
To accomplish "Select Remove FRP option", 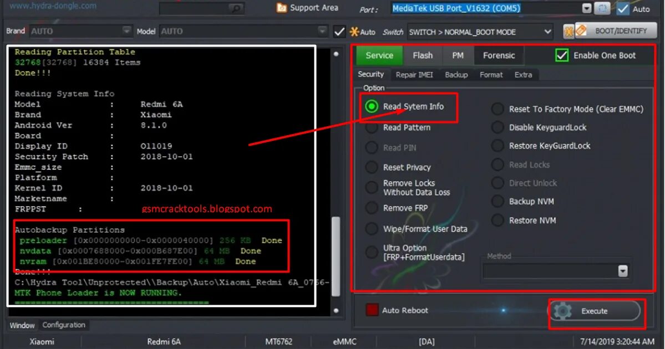I will tap(372, 208).
